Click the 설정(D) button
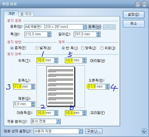 point(134,15)
